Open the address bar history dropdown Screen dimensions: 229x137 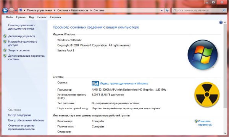click(x=162, y=10)
